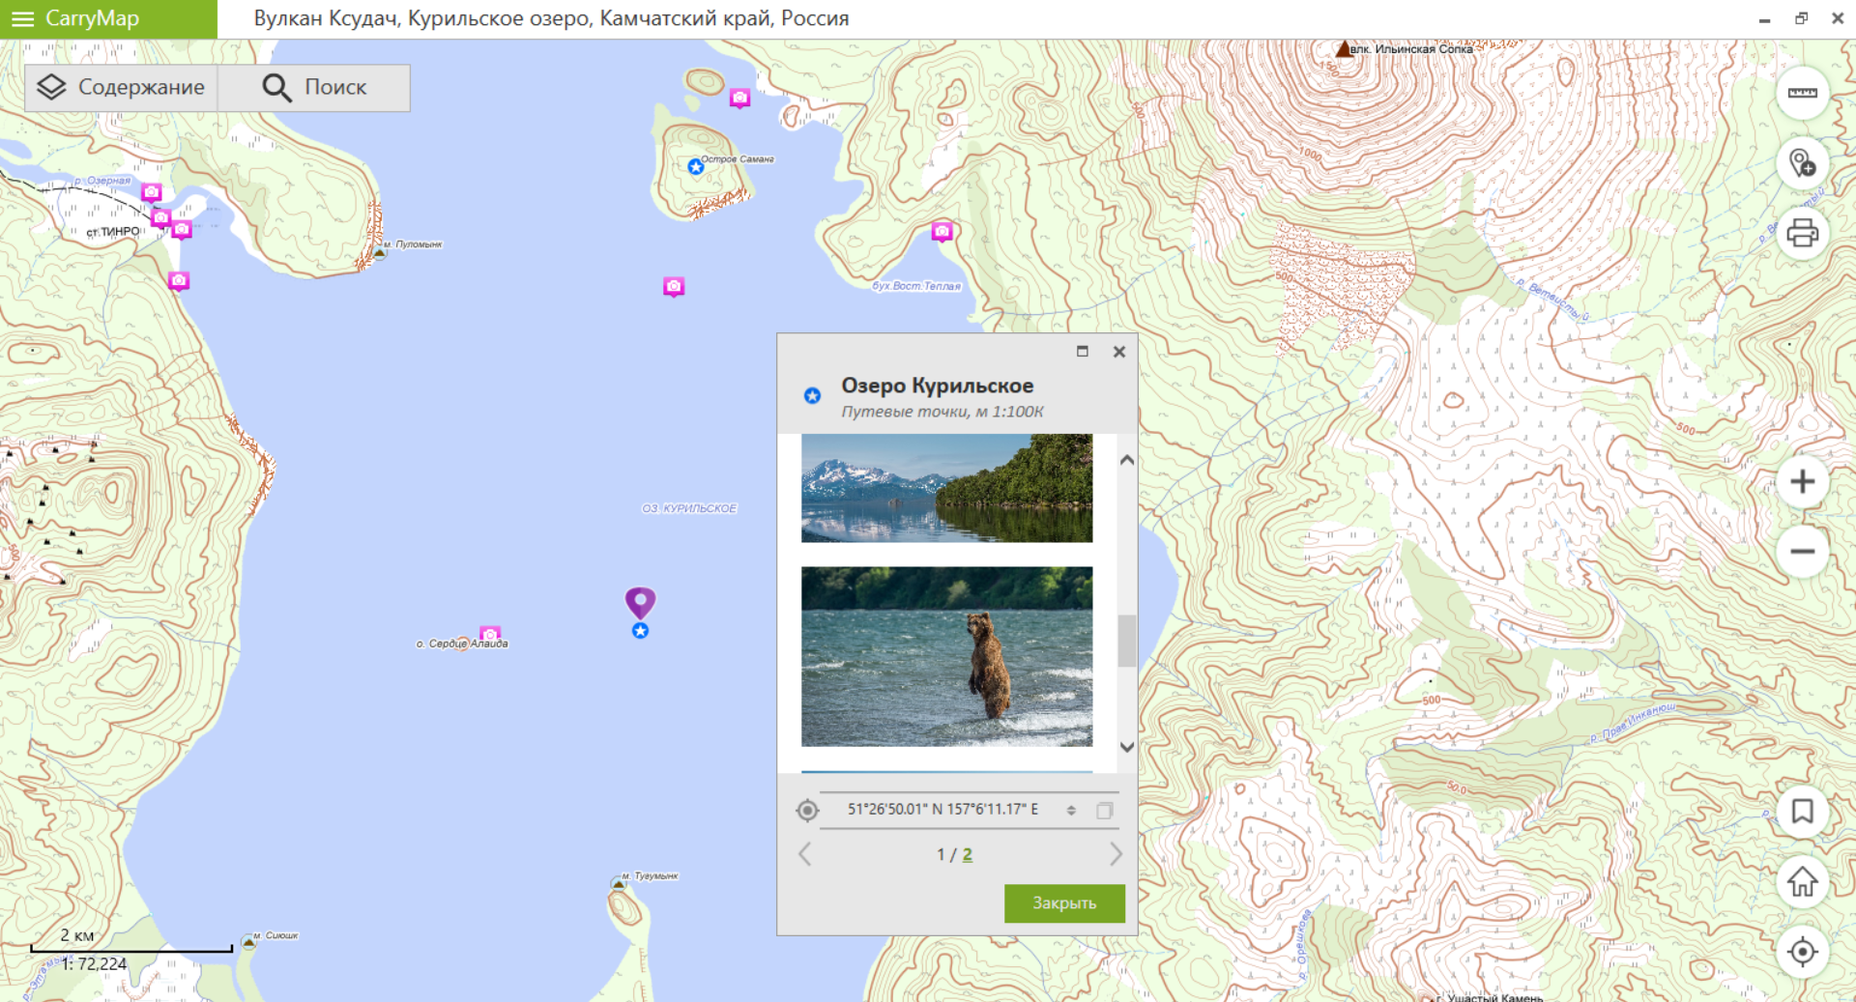
Task: Go to home map extent
Action: coord(1802,881)
